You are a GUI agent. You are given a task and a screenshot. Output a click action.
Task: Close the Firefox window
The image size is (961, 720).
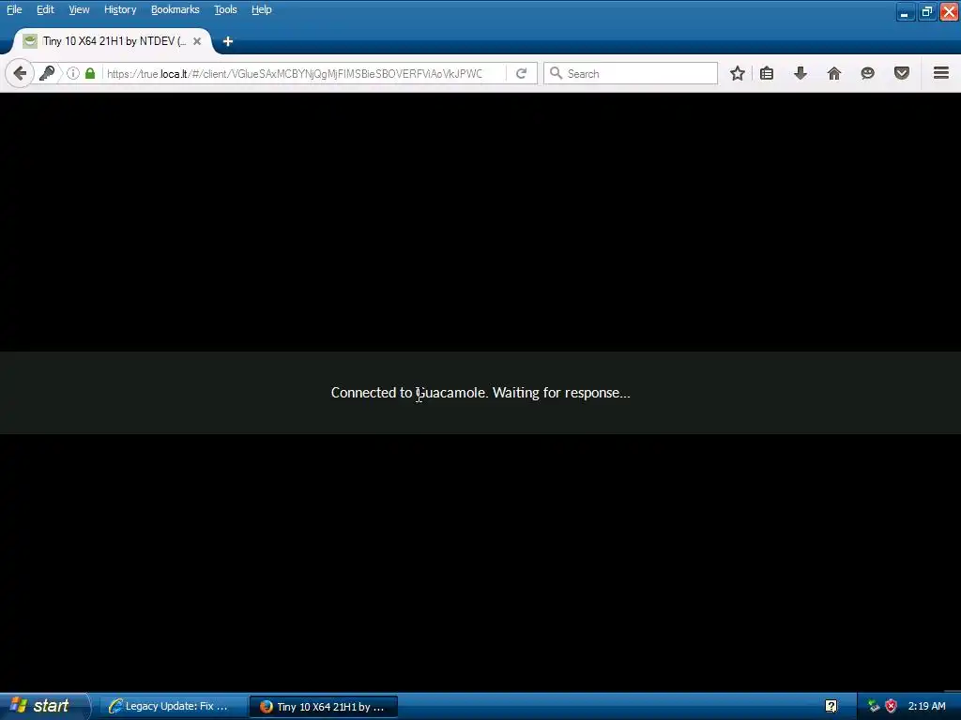pyautogui.click(x=949, y=12)
